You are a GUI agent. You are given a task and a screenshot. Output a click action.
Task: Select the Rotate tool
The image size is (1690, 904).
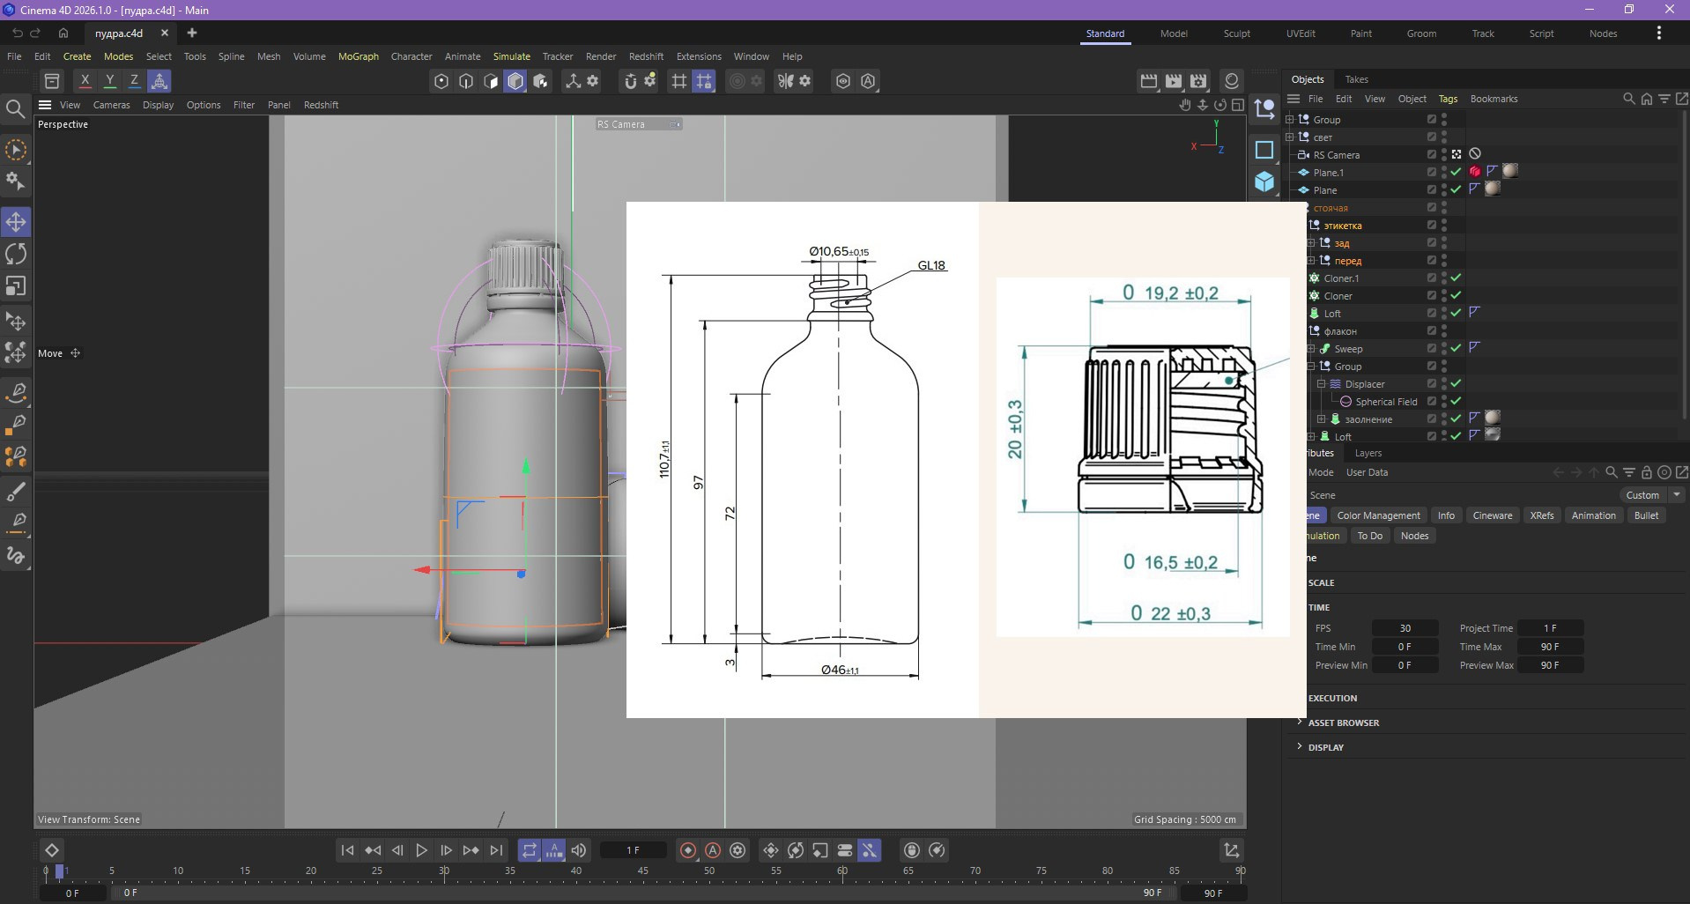(16, 255)
